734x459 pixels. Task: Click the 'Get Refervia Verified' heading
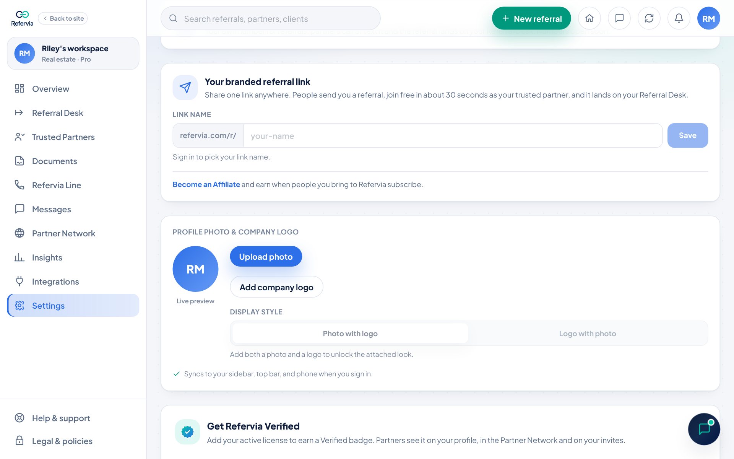tap(253, 426)
